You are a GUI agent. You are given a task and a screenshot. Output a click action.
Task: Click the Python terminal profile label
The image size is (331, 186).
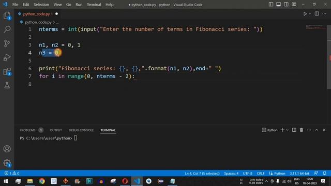(269, 130)
